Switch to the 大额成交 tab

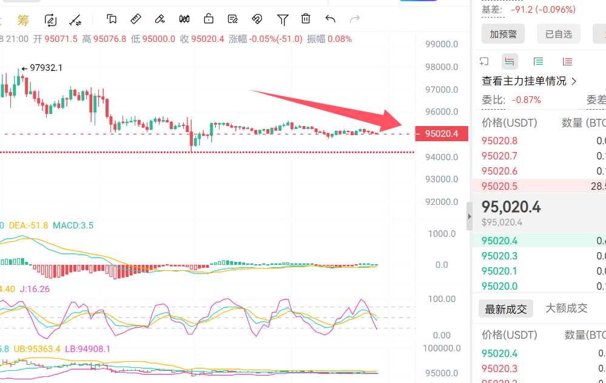[566, 308]
